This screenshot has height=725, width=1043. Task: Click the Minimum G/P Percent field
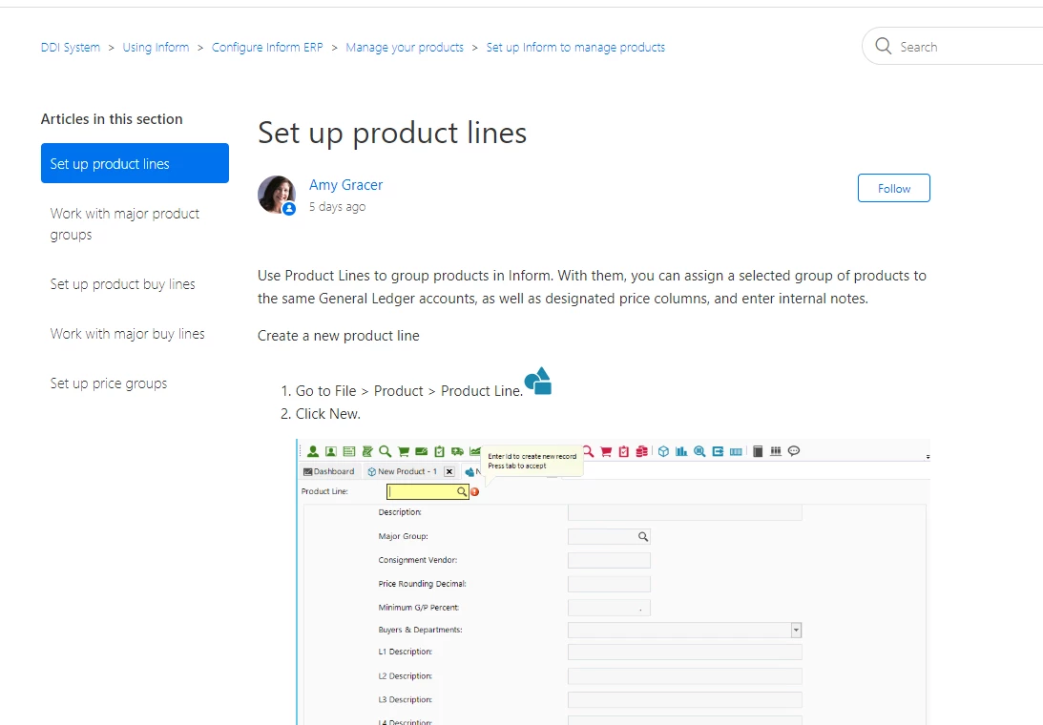610,608
